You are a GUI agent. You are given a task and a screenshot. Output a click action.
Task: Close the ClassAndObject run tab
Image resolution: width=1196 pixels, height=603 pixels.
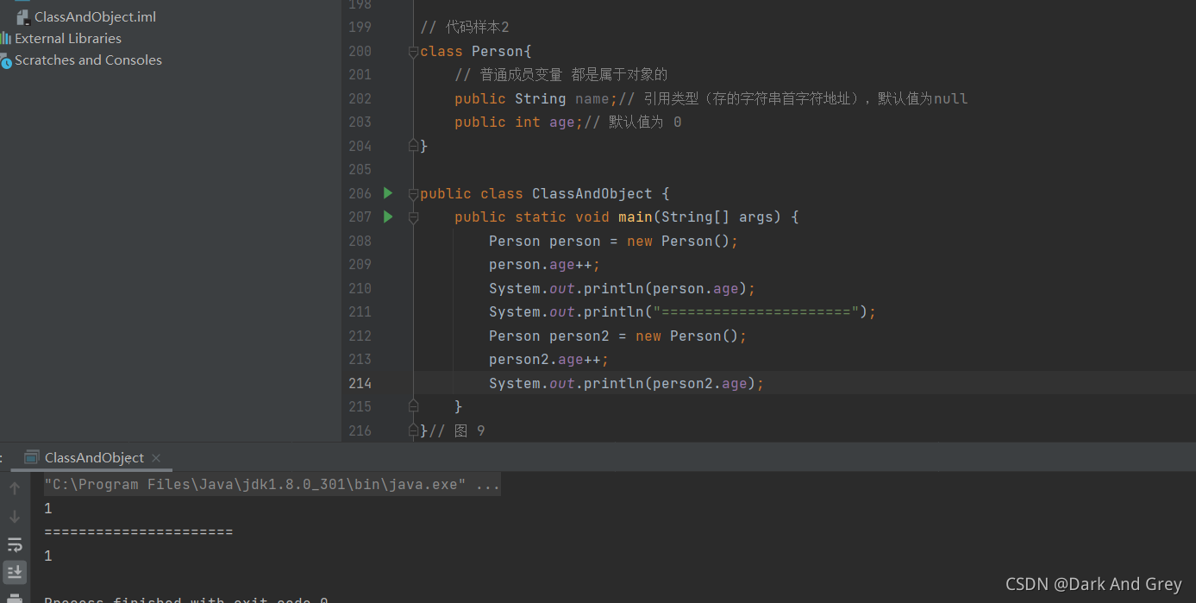click(x=156, y=458)
